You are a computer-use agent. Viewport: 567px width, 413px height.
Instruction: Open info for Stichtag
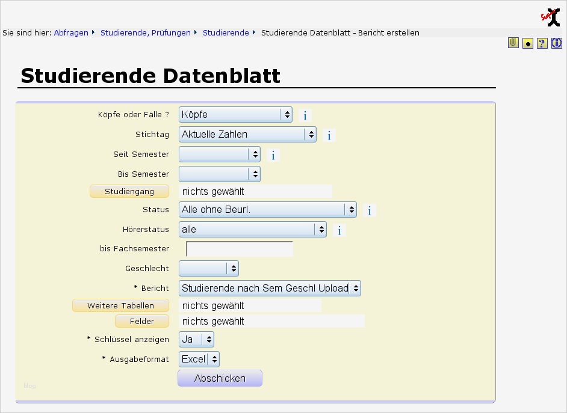coord(329,135)
